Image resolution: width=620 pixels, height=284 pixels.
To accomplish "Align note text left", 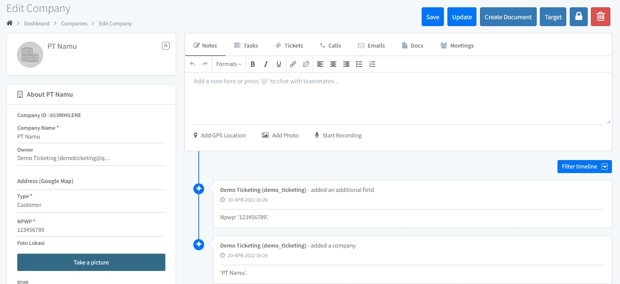I will pyautogui.click(x=320, y=64).
